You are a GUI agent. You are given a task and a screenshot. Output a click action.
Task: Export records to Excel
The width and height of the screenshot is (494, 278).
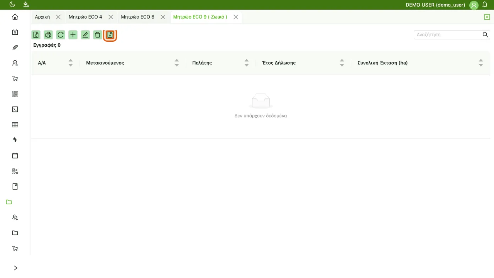pyautogui.click(x=36, y=35)
